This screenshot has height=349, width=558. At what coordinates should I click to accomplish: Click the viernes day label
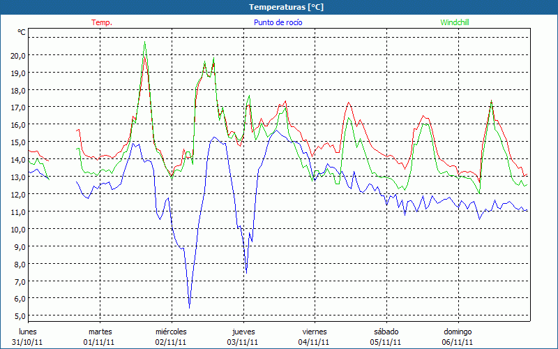pyautogui.click(x=315, y=331)
